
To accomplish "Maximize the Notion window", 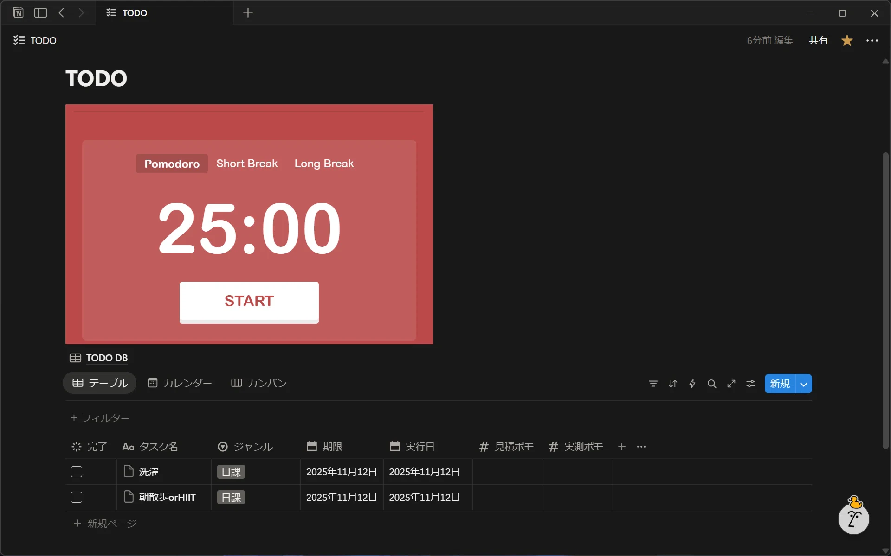I will click(x=842, y=13).
